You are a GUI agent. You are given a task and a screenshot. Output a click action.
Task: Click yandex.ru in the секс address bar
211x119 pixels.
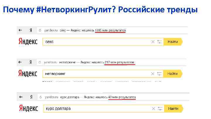pos(51,30)
